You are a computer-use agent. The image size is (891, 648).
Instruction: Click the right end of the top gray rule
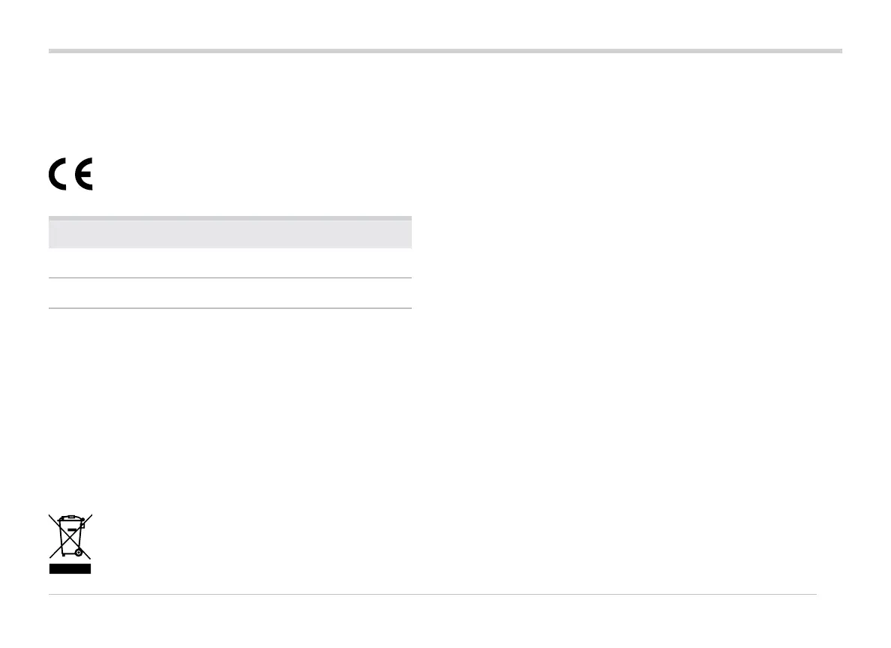pyautogui.click(x=840, y=51)
